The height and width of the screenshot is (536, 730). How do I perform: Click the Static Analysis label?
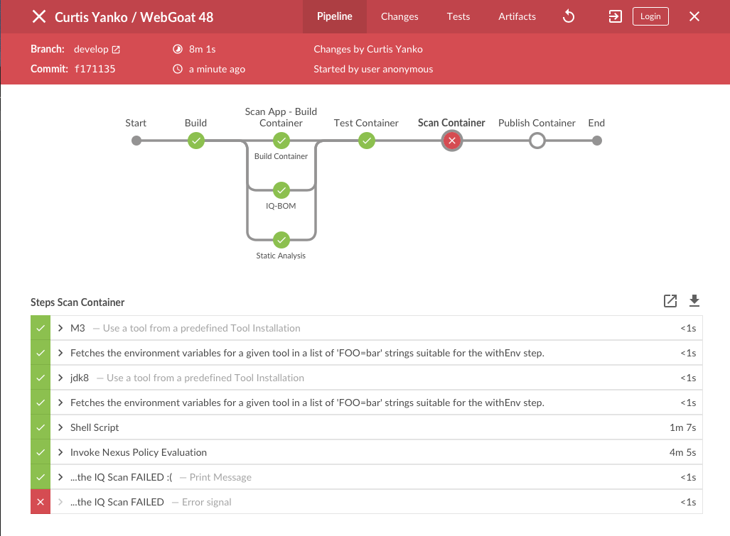coord(281,256)
